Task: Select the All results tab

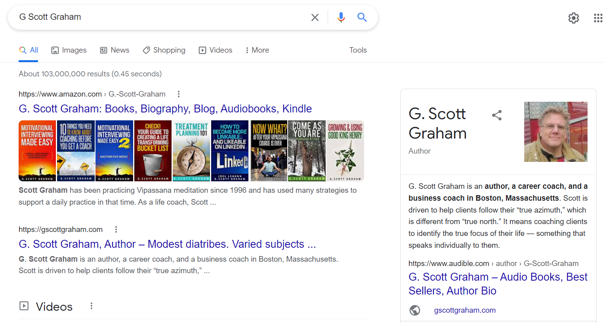Action: (29, 50)
